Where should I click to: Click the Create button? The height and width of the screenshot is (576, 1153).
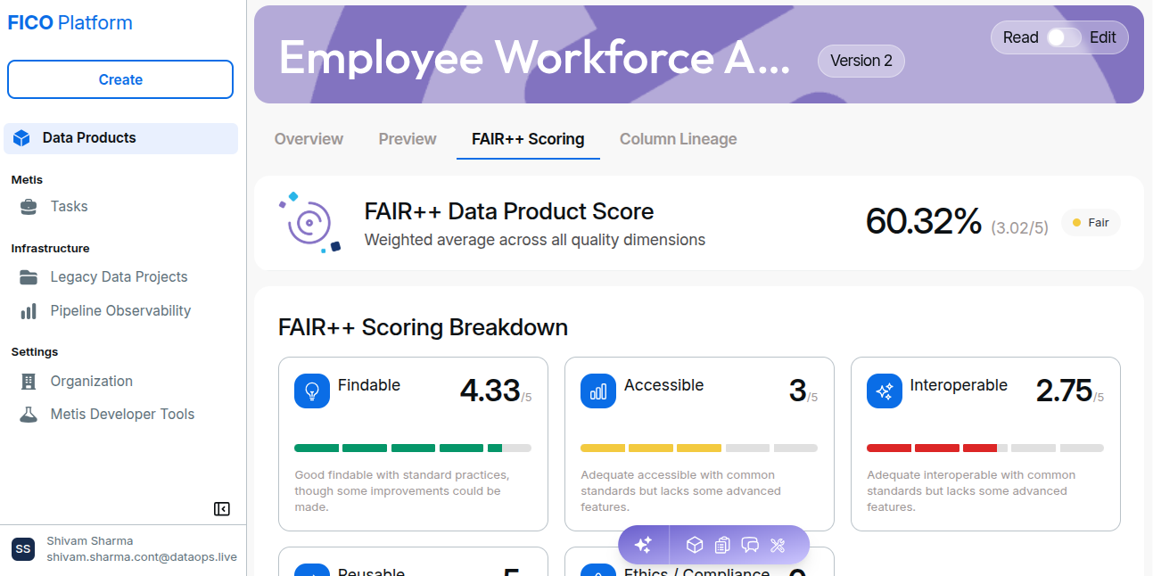pyautogui.click(x=120, y=79)
